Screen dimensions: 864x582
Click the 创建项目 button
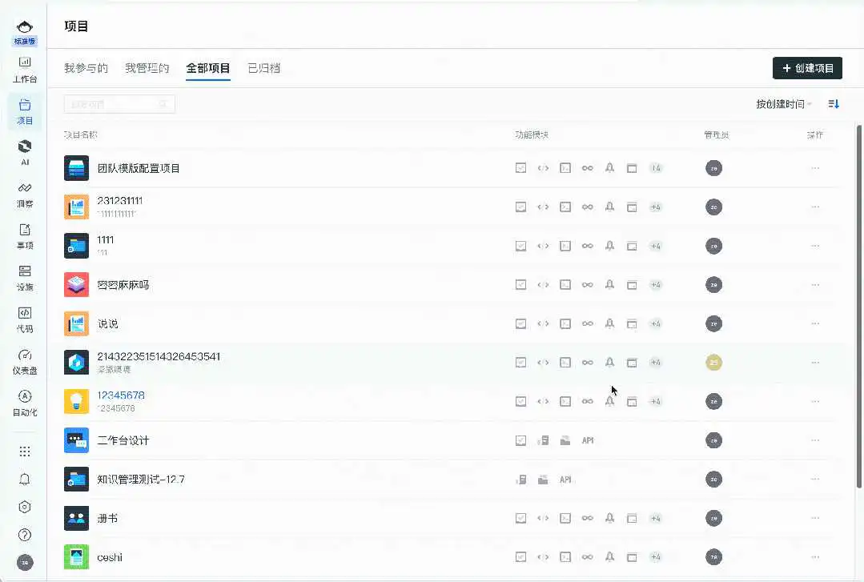coord(807,68)
